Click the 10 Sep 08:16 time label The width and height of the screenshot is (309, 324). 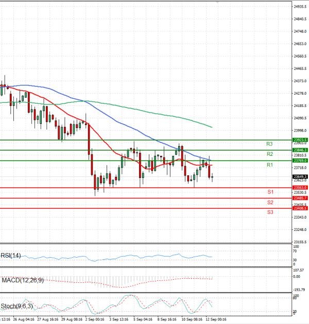tap(192, 319)
